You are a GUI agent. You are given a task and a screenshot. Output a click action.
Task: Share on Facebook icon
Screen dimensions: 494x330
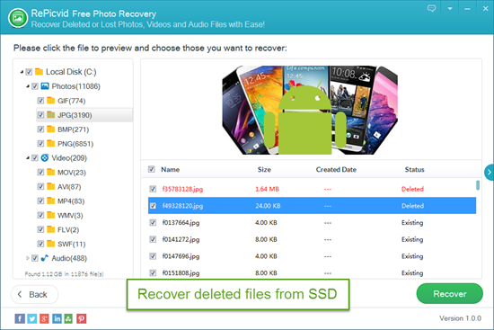pyautogui.click(x=20, y=318)
